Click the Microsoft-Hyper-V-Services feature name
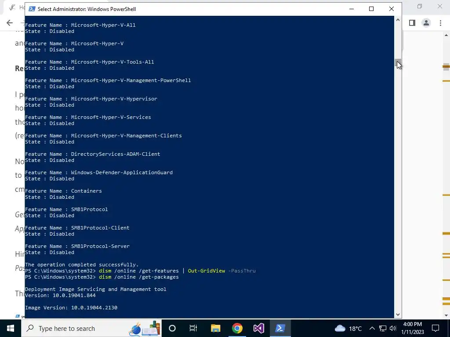450x337 pixels. click(111, 117)
